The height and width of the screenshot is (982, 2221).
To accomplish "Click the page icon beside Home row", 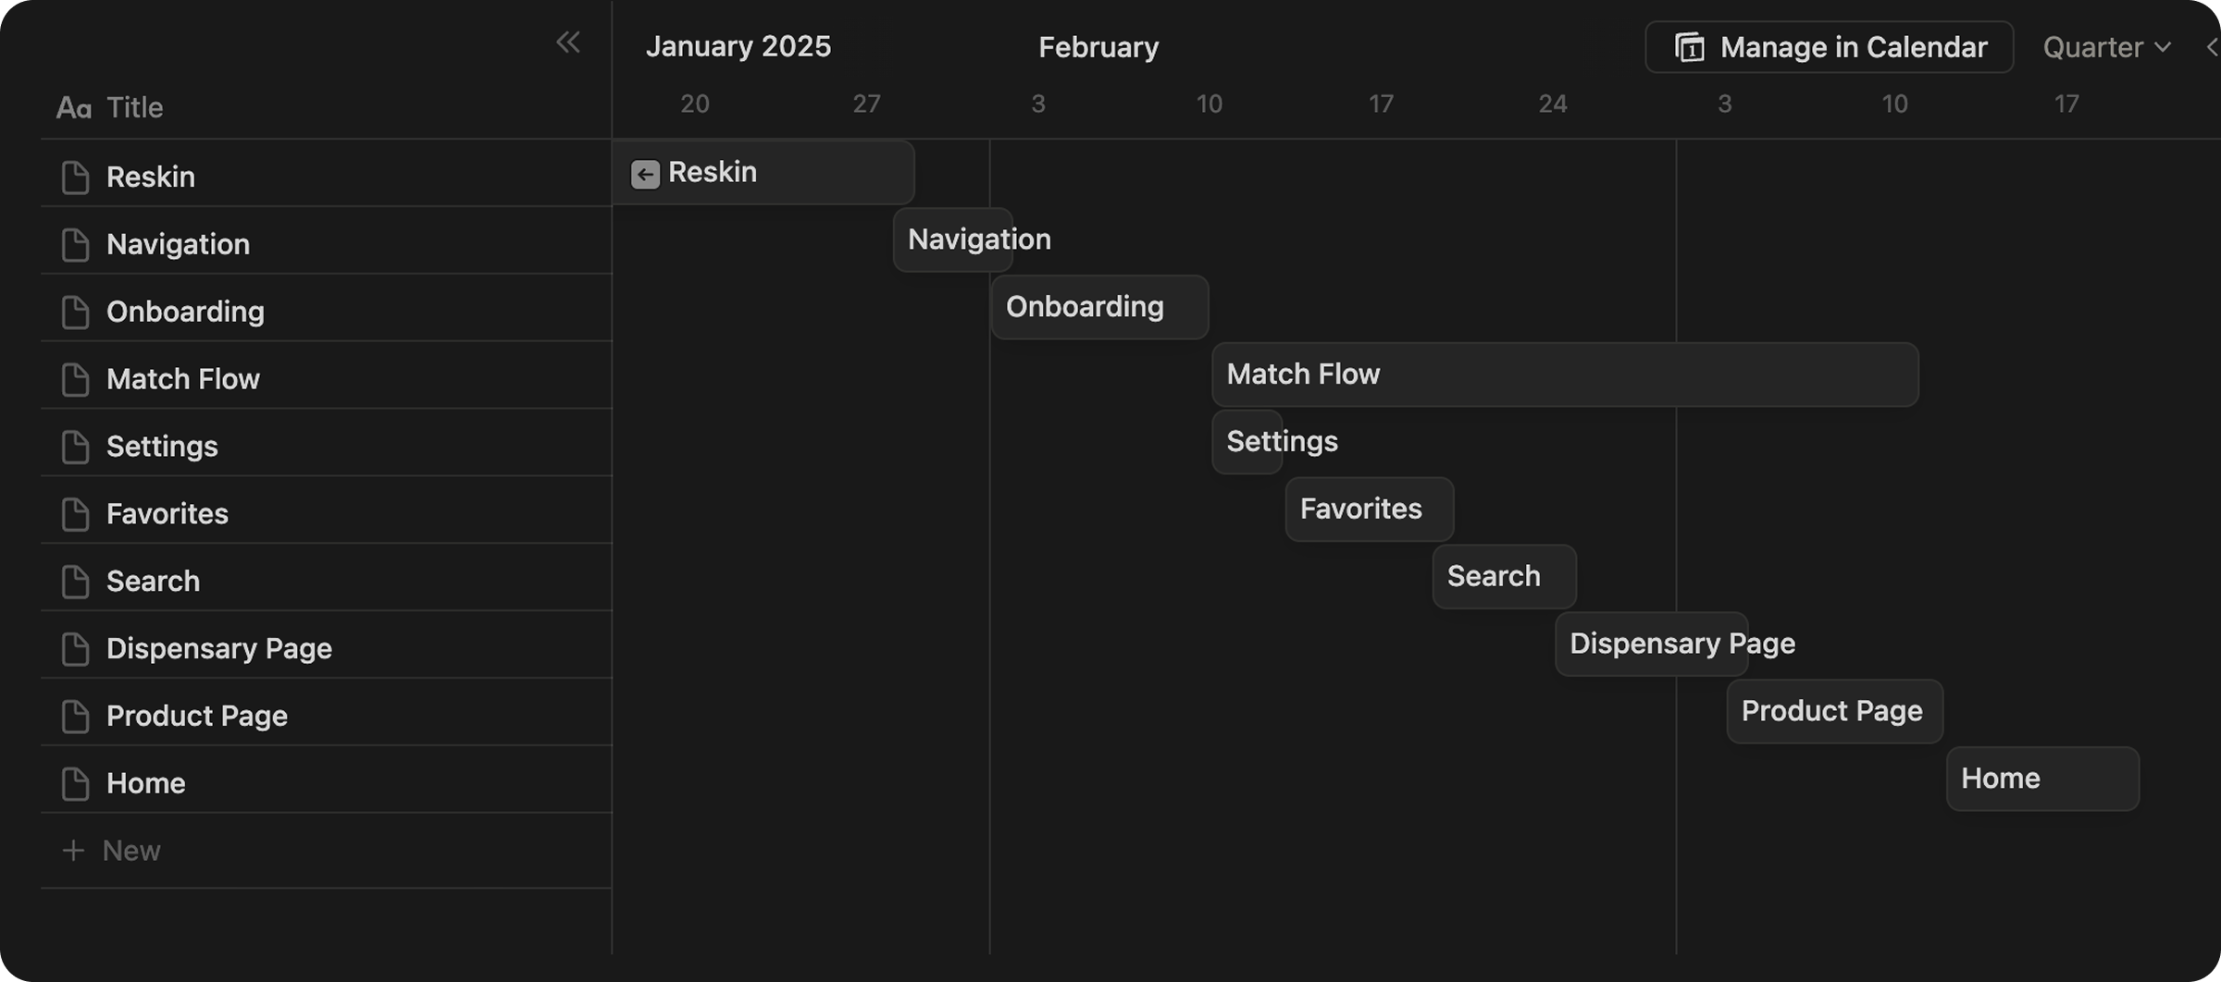I will [75, 783].
